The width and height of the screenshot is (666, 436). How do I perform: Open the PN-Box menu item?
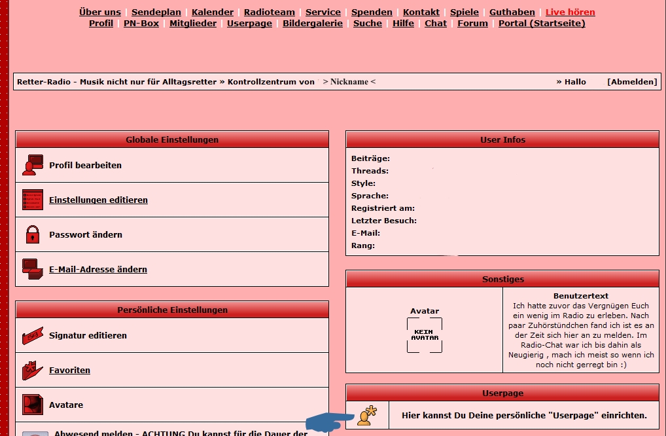tap(141, 23)
